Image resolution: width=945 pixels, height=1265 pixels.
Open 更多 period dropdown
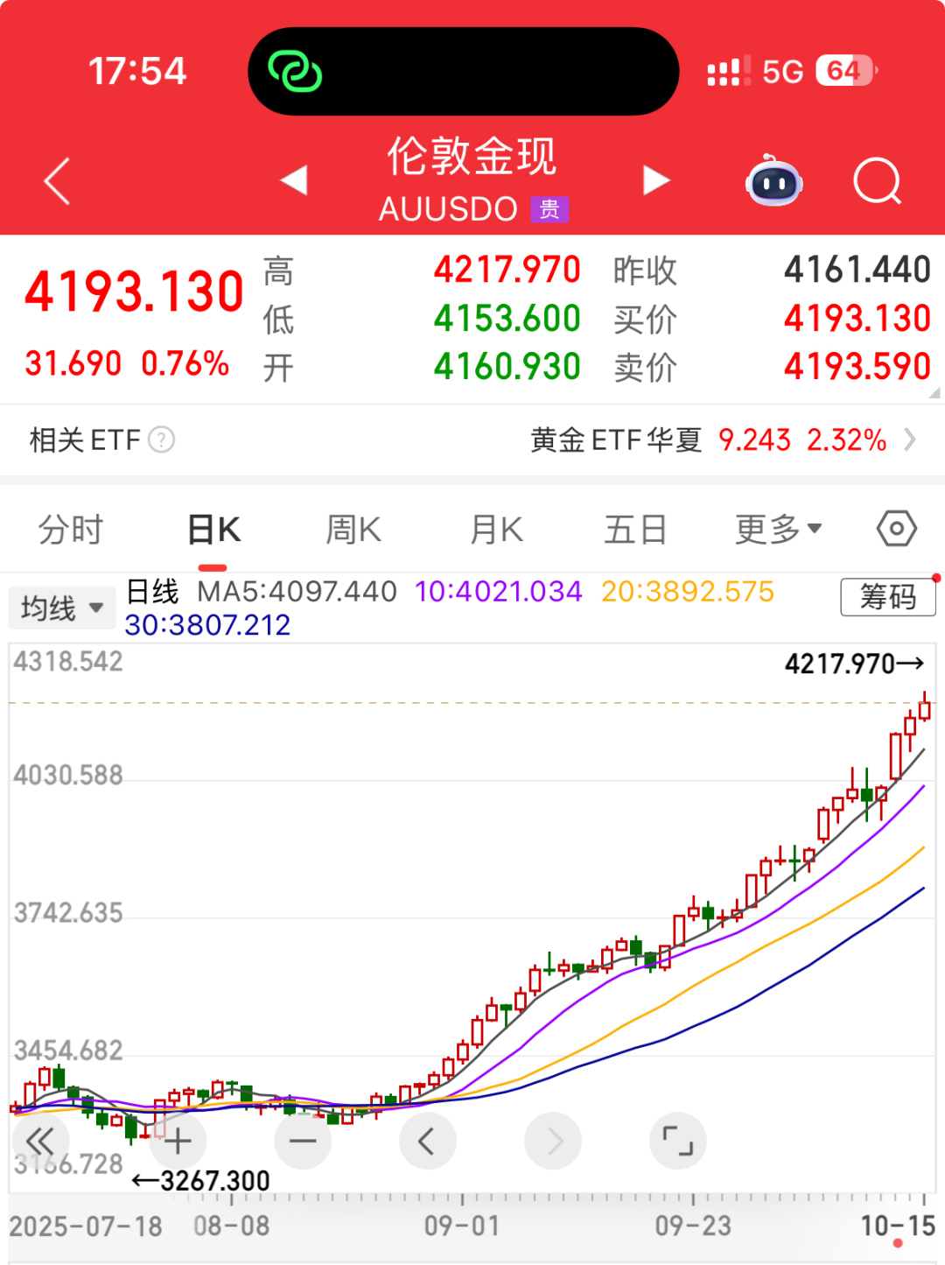(777, 529)
